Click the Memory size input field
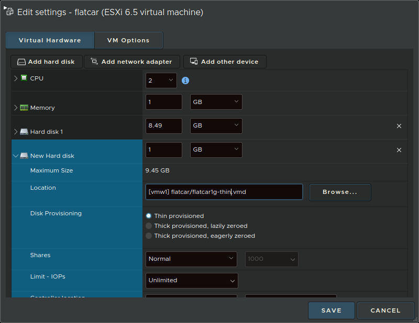 [164, 102]
